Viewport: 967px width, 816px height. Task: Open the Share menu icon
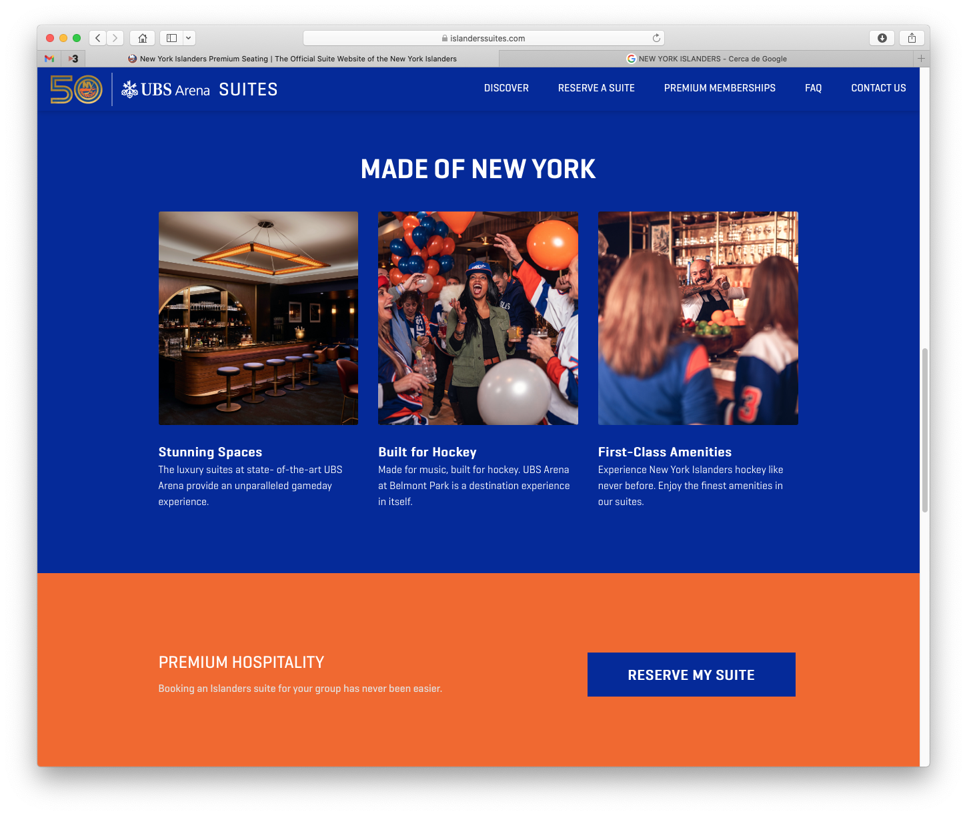coord(912,38)
